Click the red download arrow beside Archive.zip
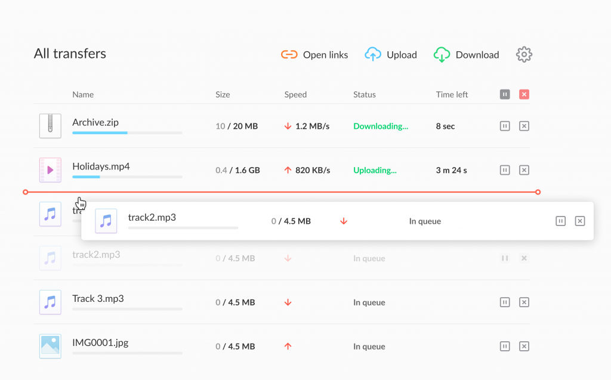 (x=288, y=126)
